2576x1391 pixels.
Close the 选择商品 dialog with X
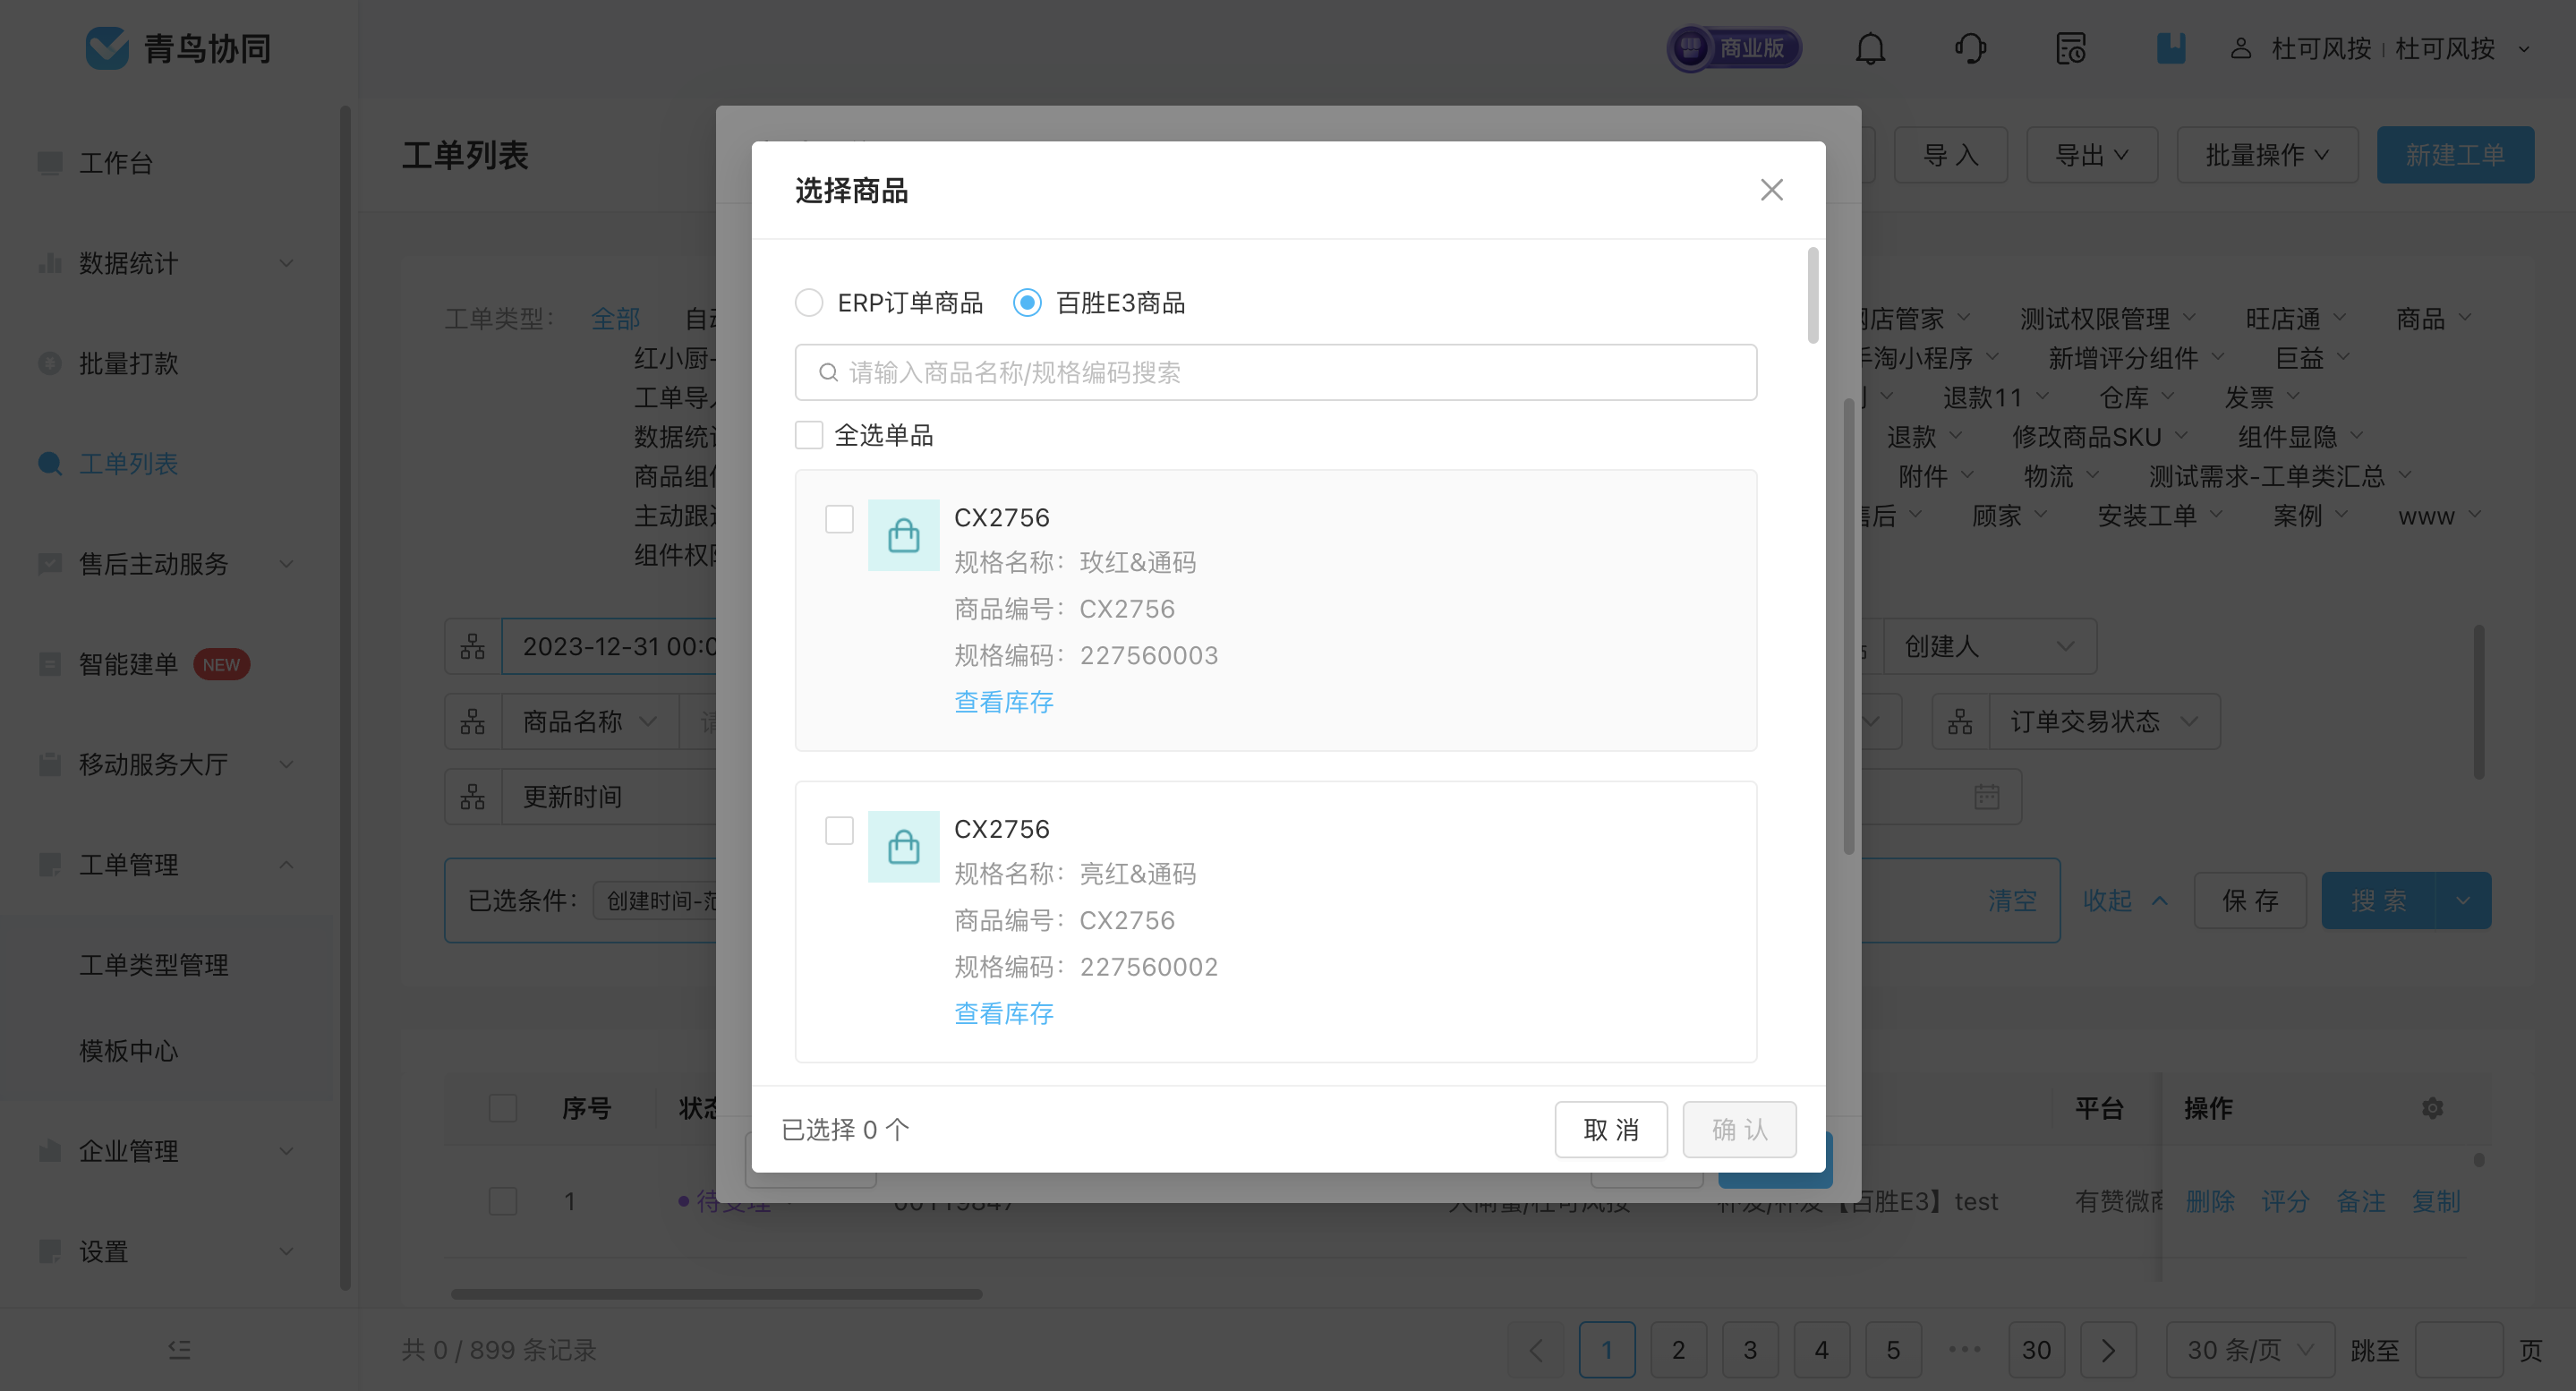pos(1771,190)
